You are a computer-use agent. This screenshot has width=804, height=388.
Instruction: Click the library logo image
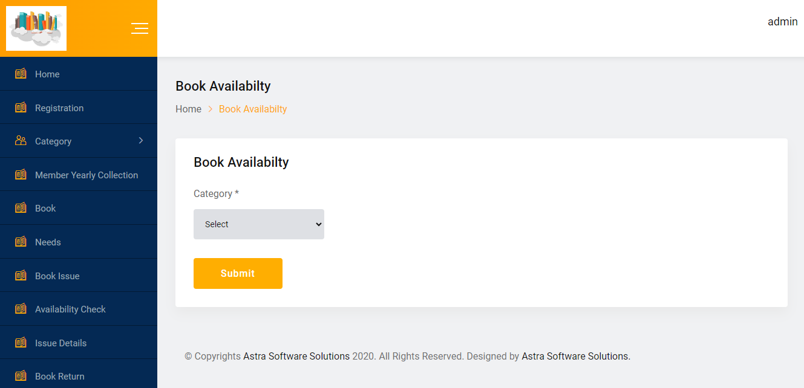[36, 28]
